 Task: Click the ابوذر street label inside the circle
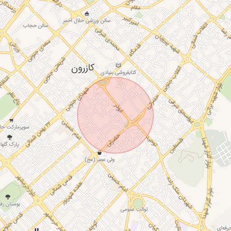[x=118, y=108]
